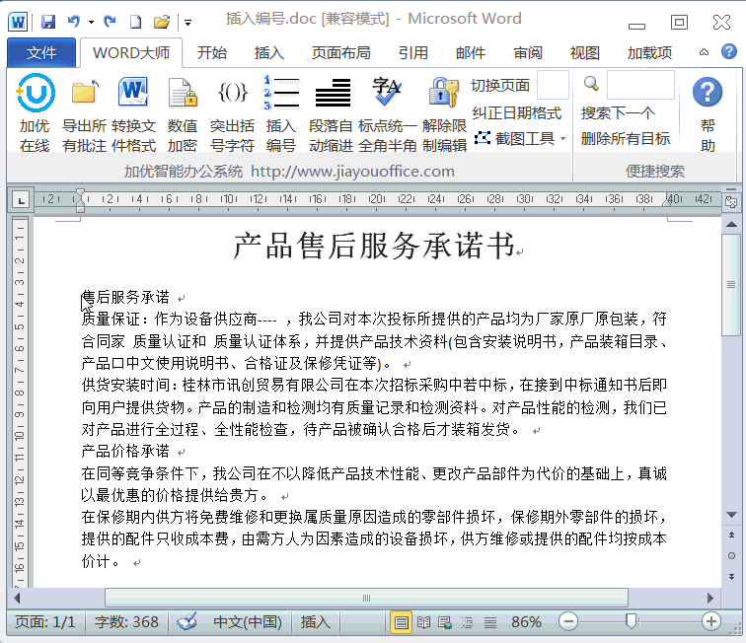Click the 字数: 368 word count
The image size is (746, 643).
126,621
